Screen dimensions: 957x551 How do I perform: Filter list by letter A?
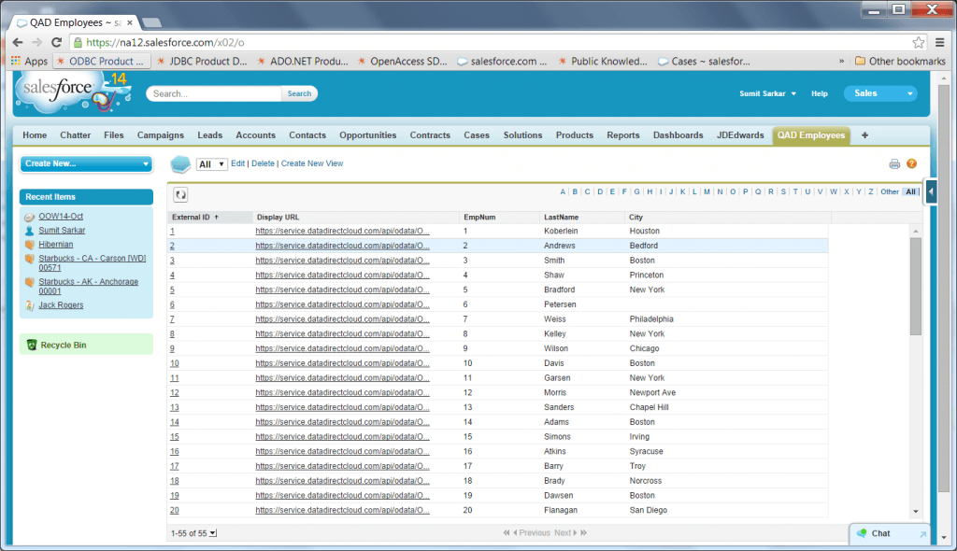tap(562, 191)
